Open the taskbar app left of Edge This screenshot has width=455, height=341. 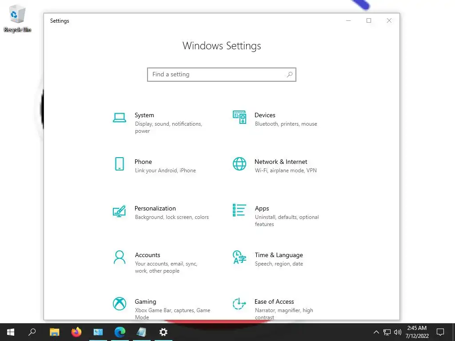(98, 332)
